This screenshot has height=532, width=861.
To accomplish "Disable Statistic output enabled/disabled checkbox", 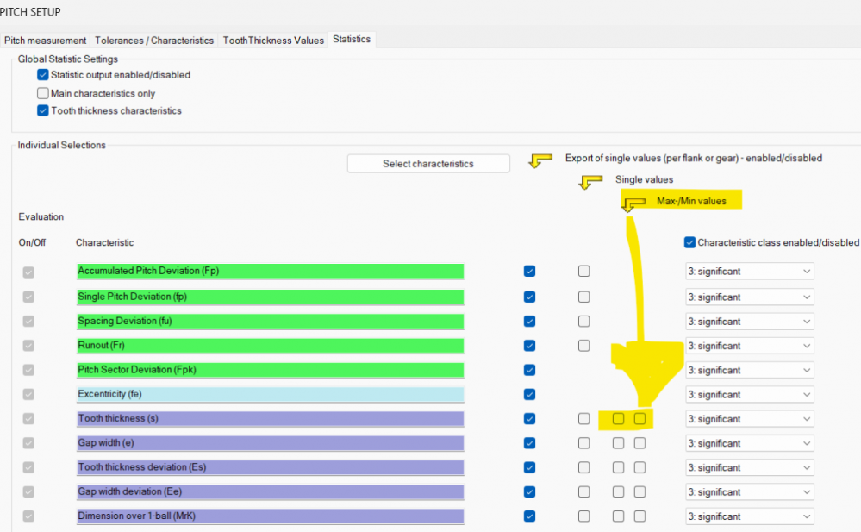I will pyautogui.click(x=43, y=75).
